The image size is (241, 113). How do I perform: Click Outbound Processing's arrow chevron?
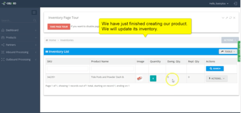click(x=36, y=60)
